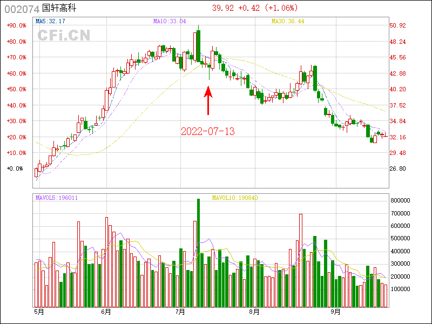Screen dimensions: 432x324
Task: Click the red upward arrow annotation
Action: tap(208, 102)
